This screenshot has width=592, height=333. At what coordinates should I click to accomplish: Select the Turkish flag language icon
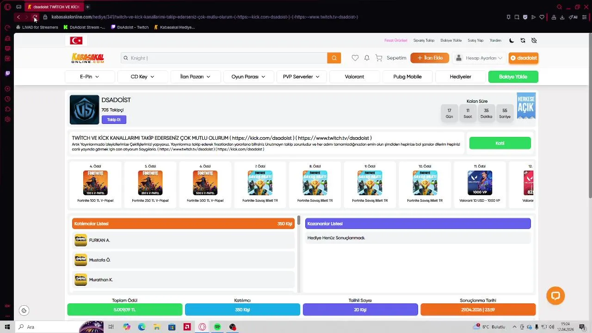click(76, 41)
